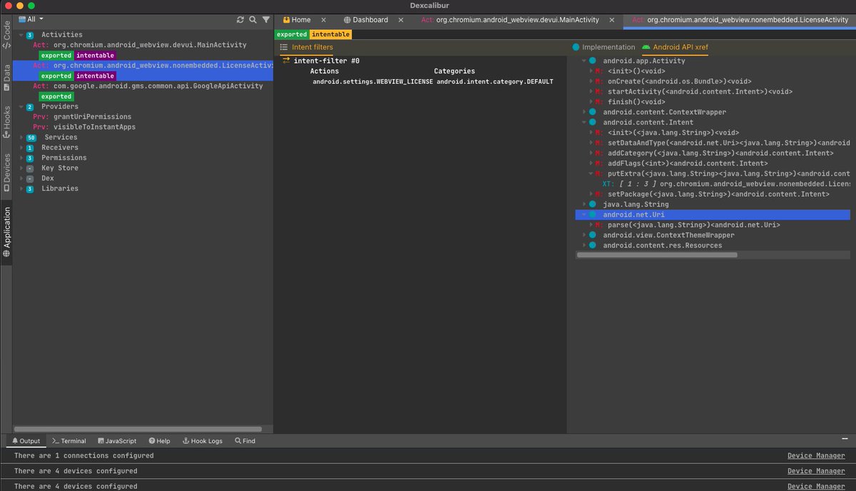The height and width of the screenshot is (491, 856).
Task: Expand the java.lang.String class node
Action: click(584, 205)
